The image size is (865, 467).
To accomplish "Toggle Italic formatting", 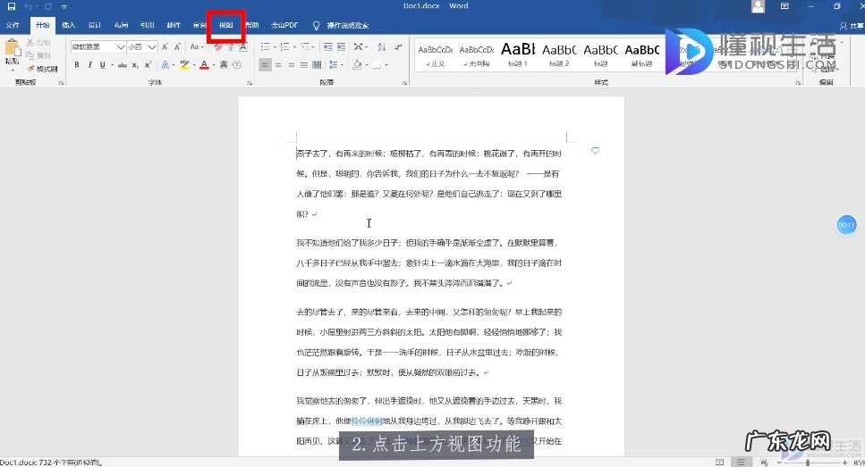I will click(90, 65).
